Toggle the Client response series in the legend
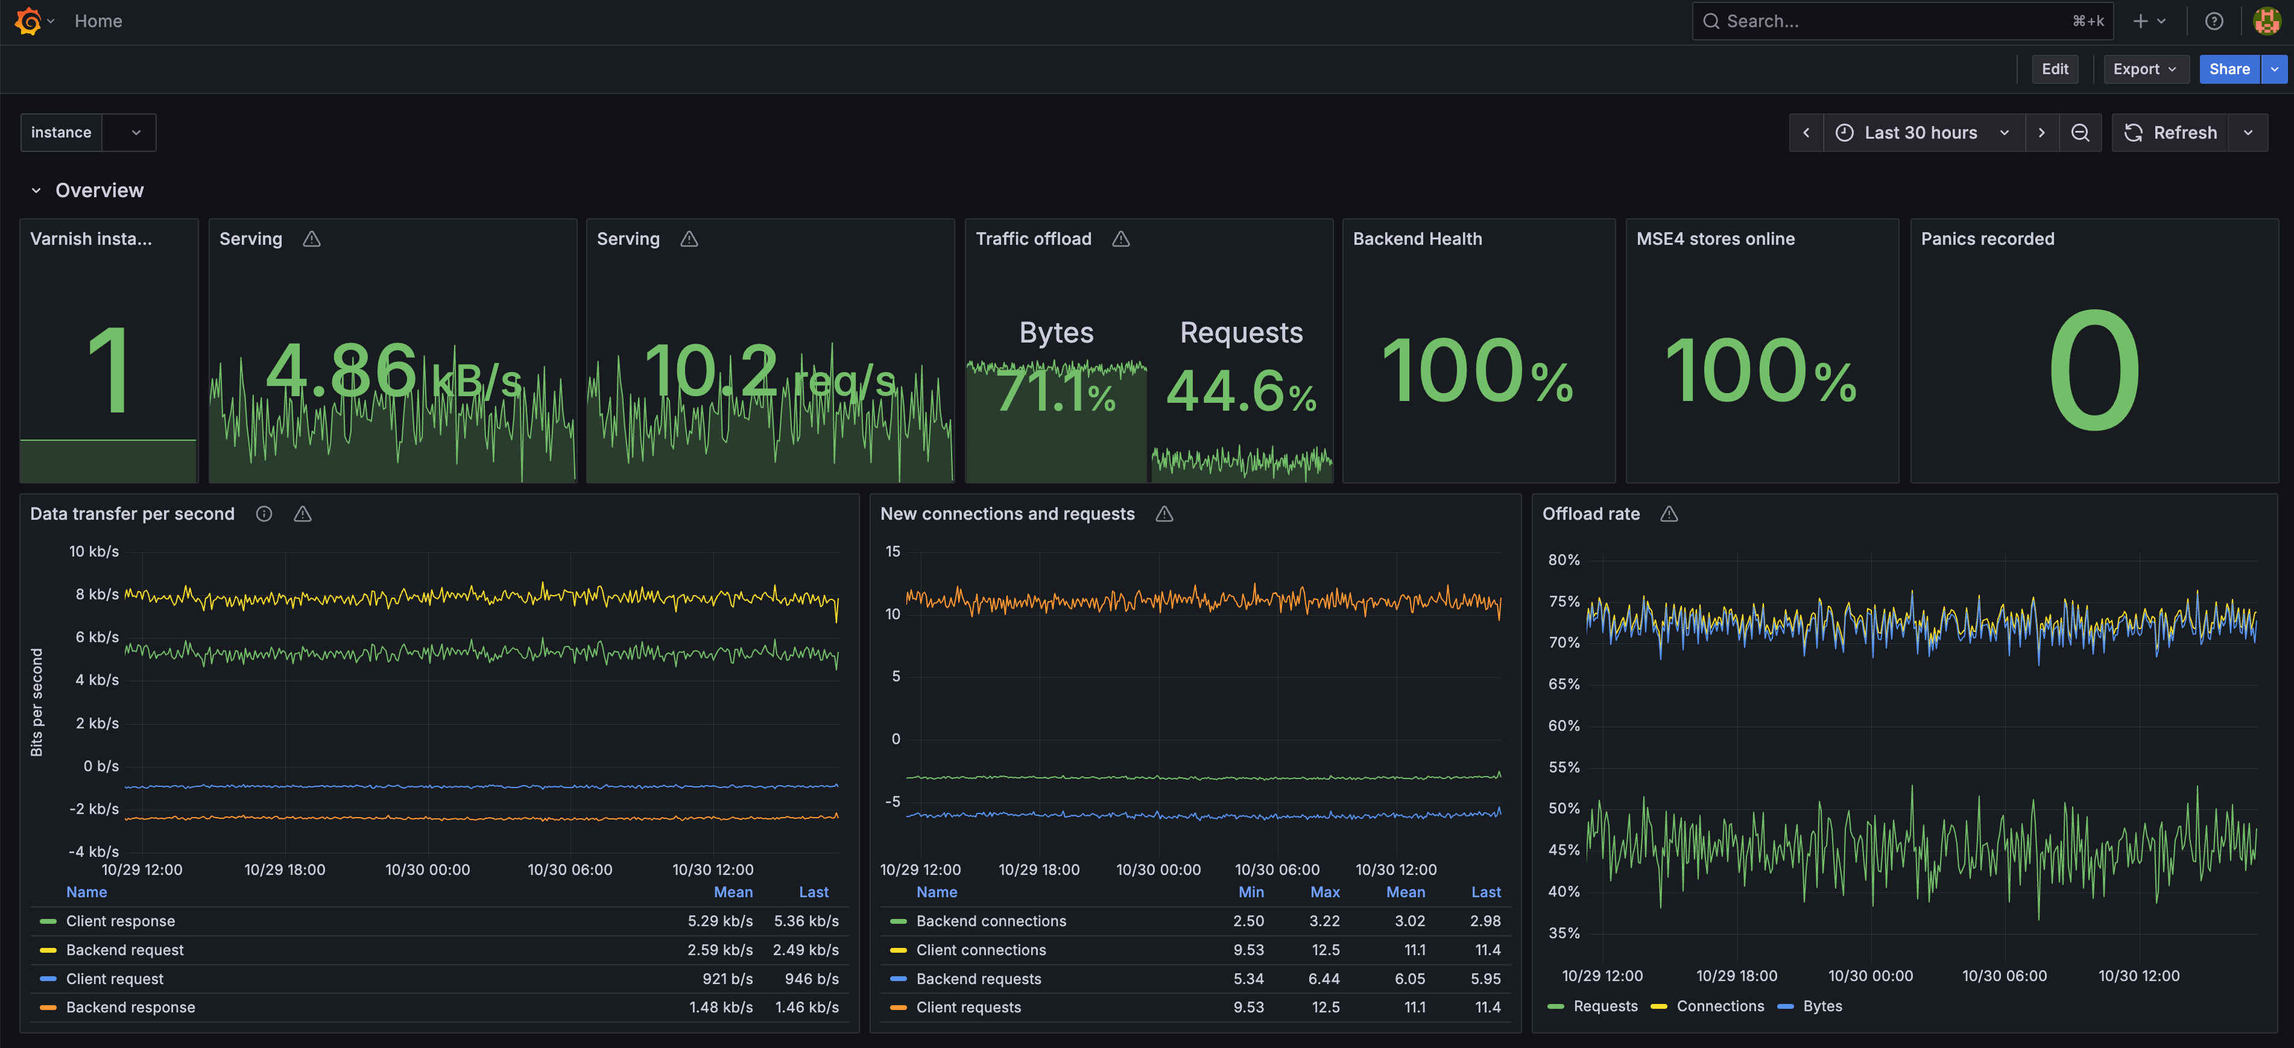 121,921
